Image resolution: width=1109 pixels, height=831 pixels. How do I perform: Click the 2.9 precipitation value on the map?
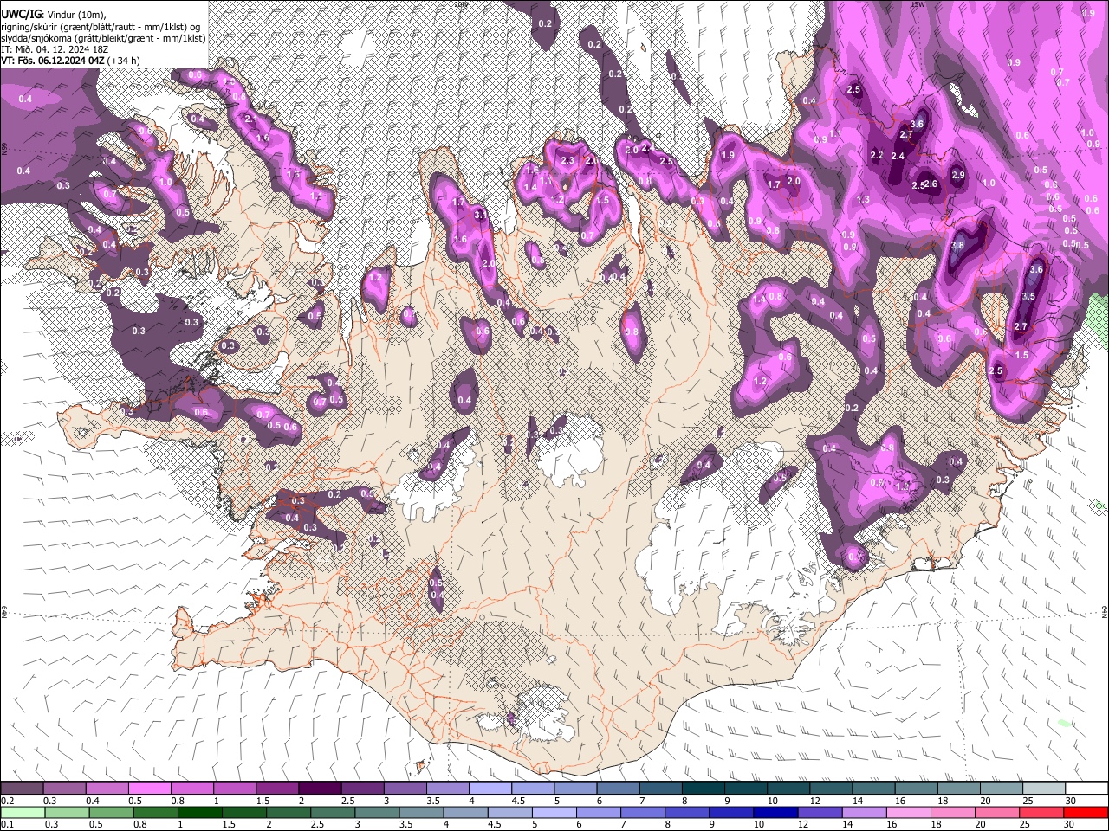coord(957,175)
